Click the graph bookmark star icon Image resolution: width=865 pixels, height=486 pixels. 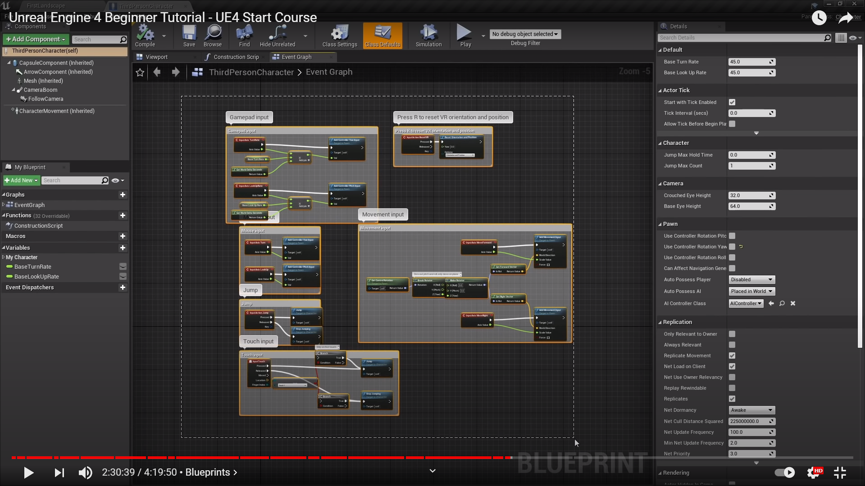pyautogui.click(x=140, y=72)
